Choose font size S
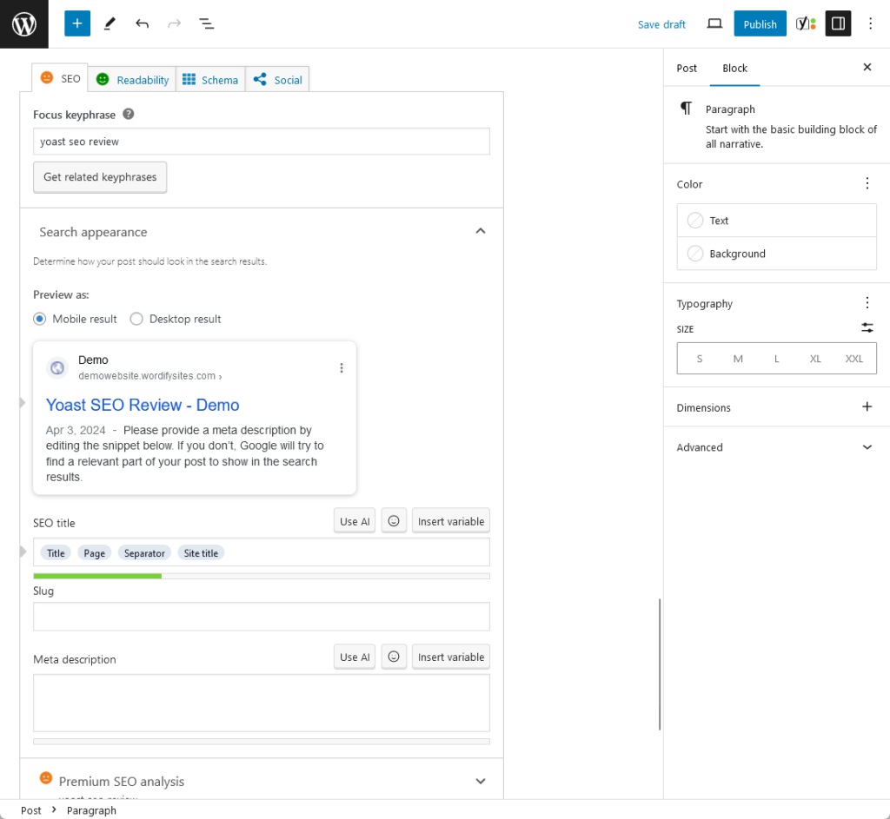890x819 pixels. point(700,359)
